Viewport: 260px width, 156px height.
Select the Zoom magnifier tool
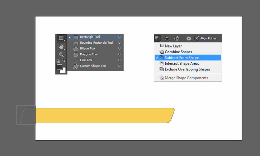[x=61, y=54]
